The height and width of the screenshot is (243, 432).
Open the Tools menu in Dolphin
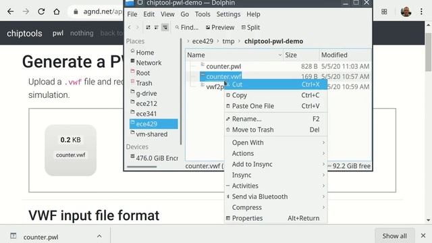pos(202,14)
